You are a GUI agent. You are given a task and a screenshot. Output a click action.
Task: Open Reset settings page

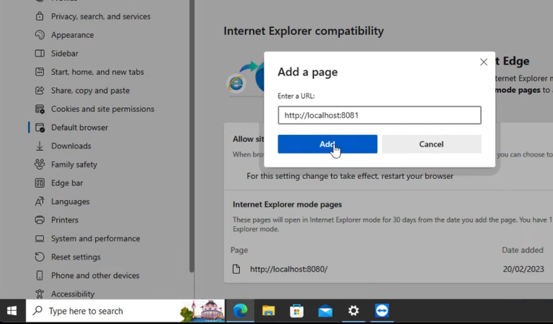[76, 257]
